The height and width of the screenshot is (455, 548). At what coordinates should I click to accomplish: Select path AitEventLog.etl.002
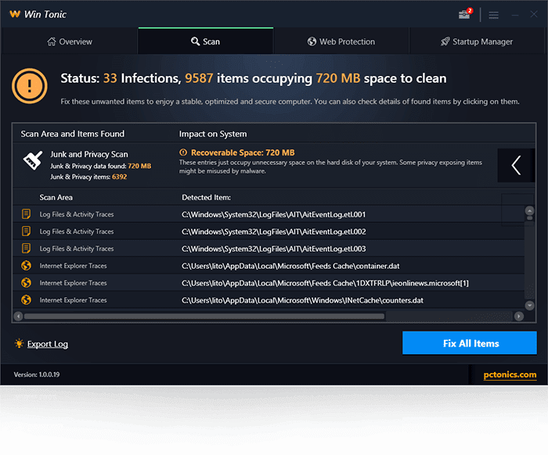click(274, 231)
